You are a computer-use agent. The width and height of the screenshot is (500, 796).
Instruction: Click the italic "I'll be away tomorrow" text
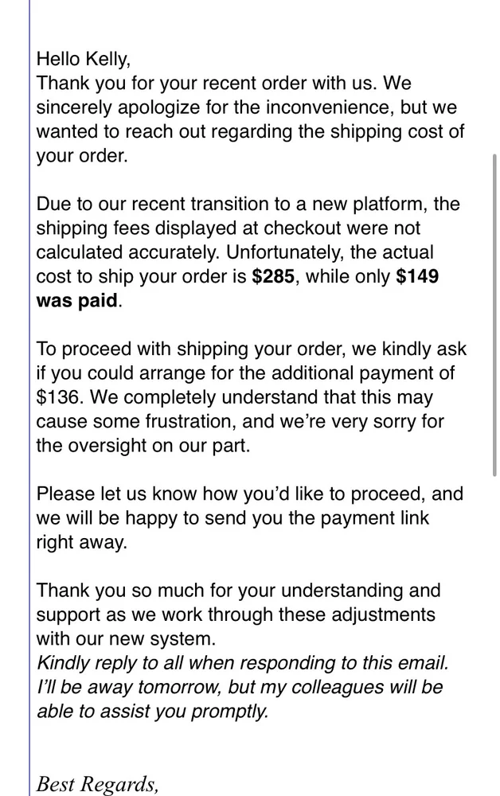pos(127,687)
